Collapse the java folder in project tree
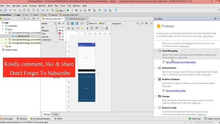The image size is (220, 124). coord(3,29)
